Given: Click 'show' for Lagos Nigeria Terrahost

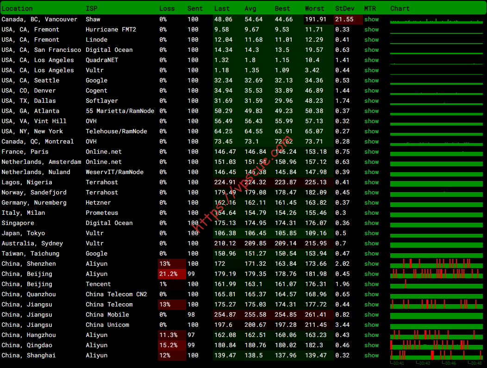Looking at the screenshot, I should (x=371, y=182).
